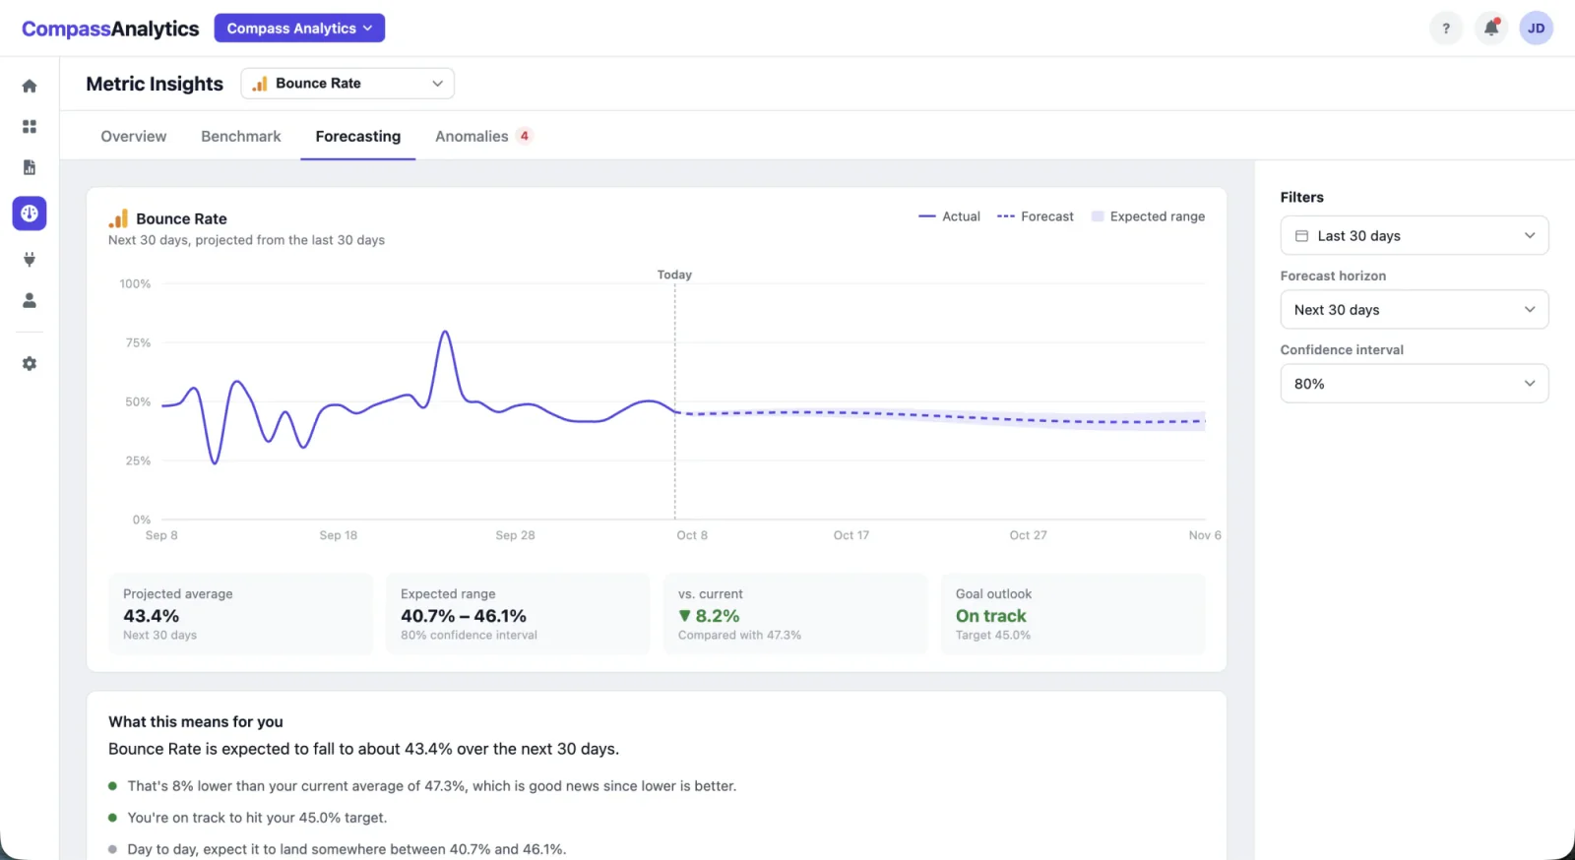
Task: Open the reports document icon in the sidebar
Action: [x=30, y=167]
